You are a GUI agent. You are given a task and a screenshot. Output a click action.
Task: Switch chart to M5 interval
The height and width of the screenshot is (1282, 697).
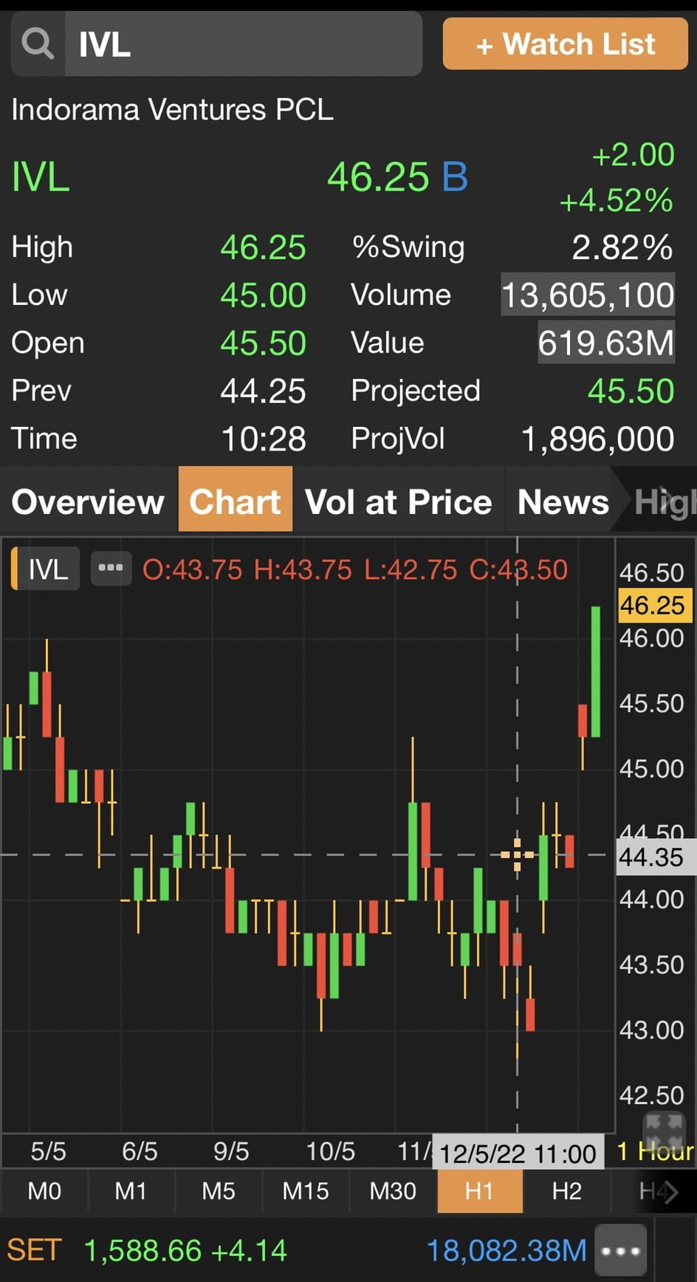(x=219, y=1191)
